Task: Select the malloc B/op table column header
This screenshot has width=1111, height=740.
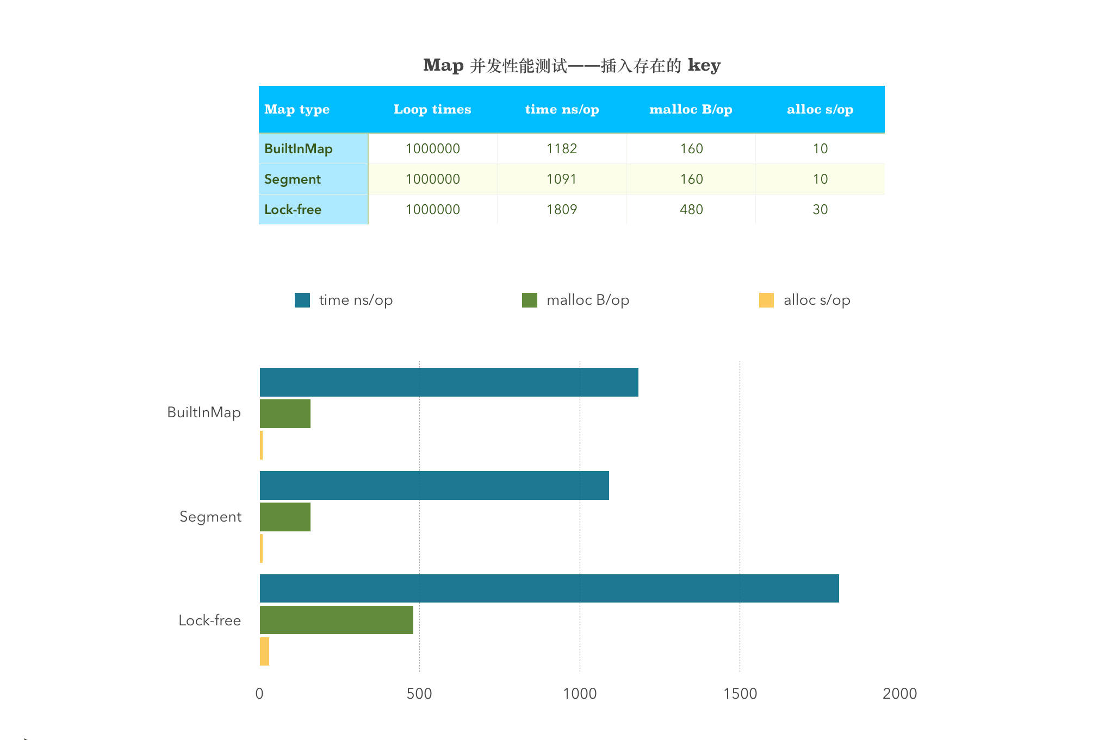Action: coord(691,109)
